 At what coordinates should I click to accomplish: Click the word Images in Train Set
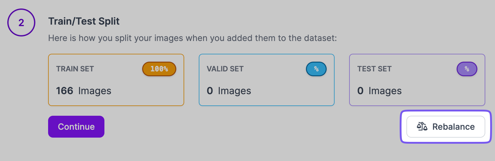[x=95, y=91]
